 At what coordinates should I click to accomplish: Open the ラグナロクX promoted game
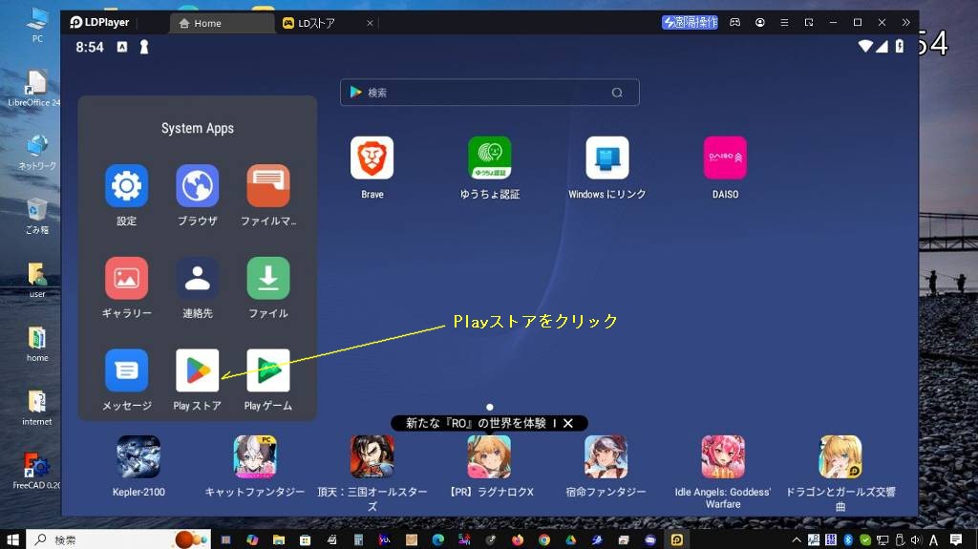490,457
